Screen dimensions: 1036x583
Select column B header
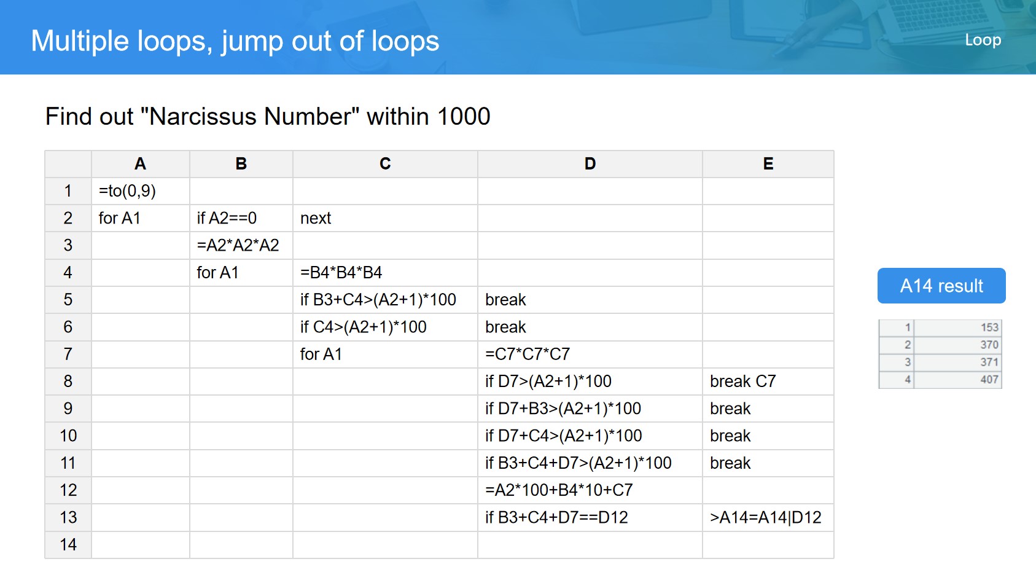pyautogui.click(x=241, y=164)
